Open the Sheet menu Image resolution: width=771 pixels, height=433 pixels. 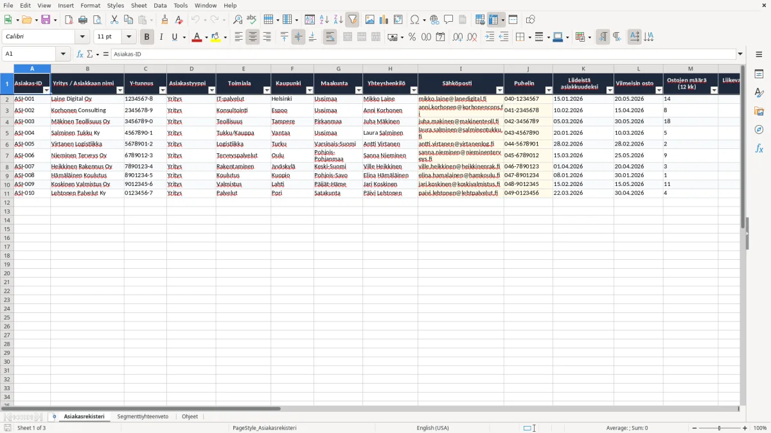[139, 5]
